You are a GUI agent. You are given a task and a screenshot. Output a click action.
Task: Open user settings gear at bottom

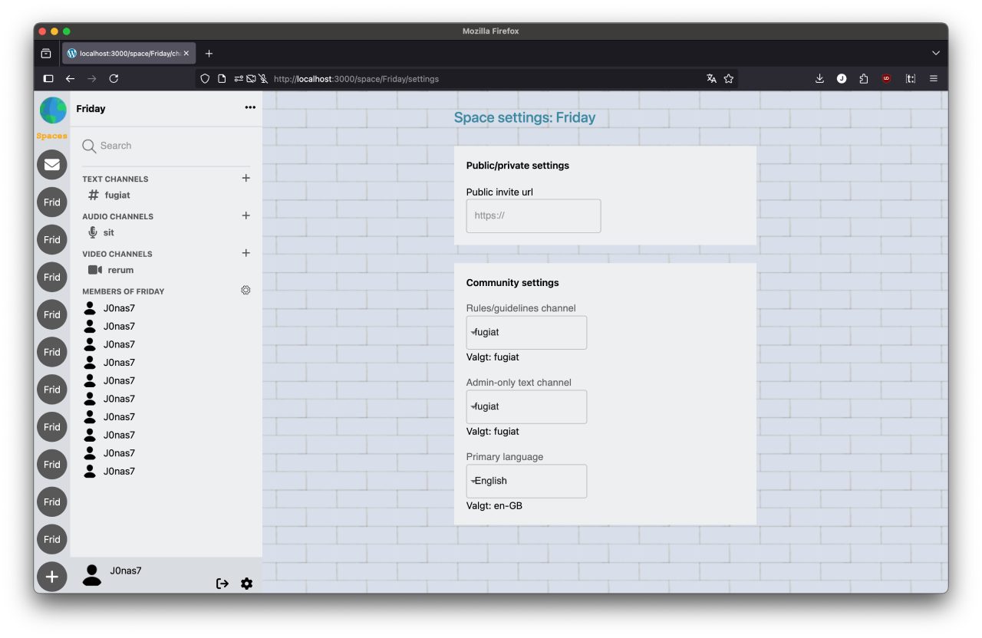pyautogui.click(x=246, y=584)
